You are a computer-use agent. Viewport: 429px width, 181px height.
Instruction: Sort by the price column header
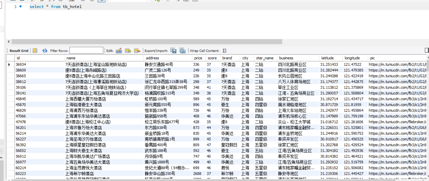coord(198,58)
